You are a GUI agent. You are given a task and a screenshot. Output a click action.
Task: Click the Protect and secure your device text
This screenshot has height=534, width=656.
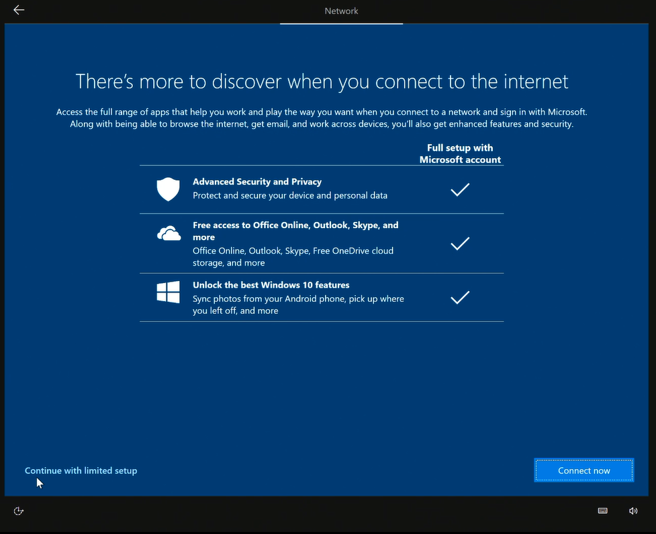[x=290, y=196]
